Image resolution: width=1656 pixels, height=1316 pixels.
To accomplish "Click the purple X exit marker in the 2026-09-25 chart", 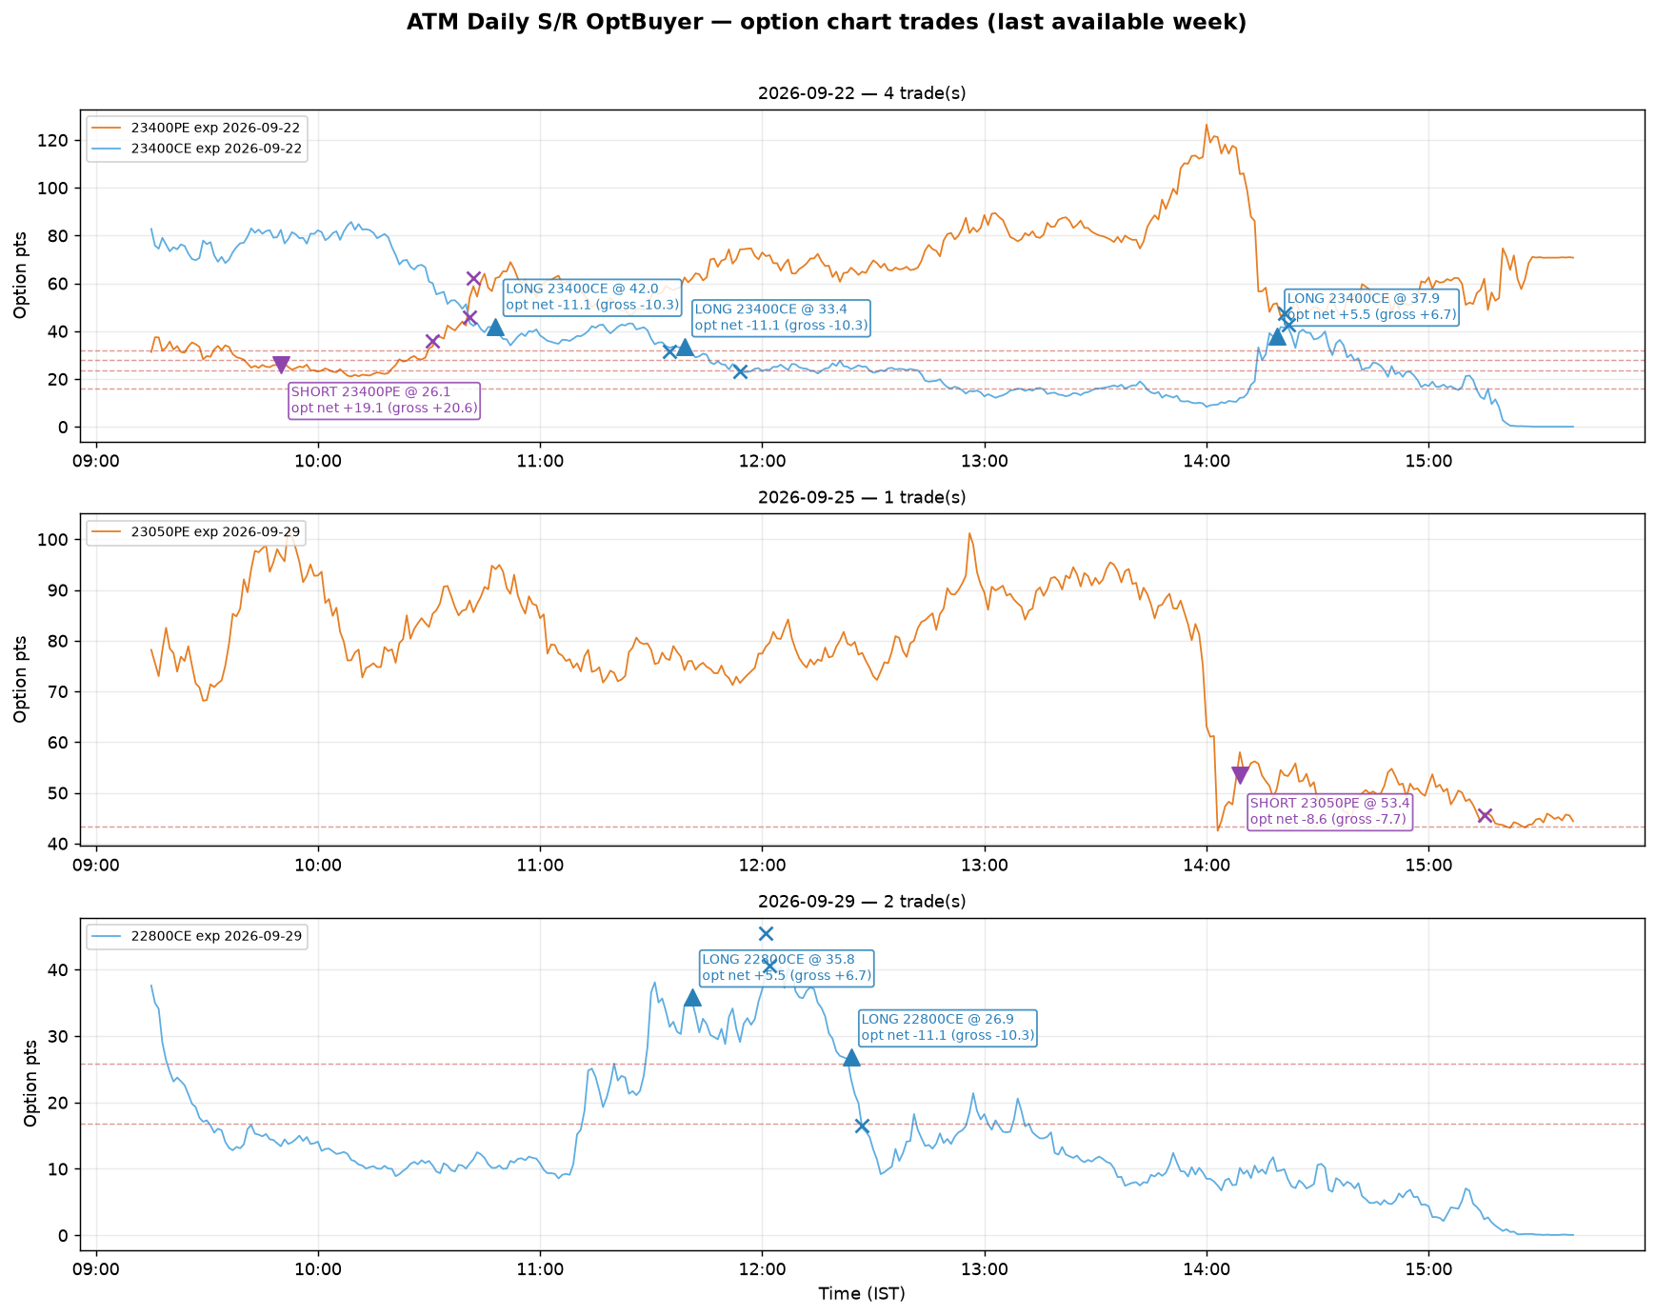I will click(x=1485, y=815).
